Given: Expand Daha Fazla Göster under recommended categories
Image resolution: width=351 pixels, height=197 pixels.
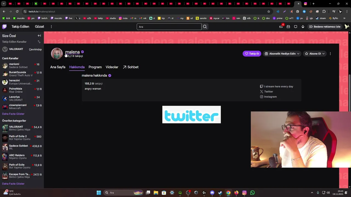Looking at the screenshot, I should [x=13, y=184].
